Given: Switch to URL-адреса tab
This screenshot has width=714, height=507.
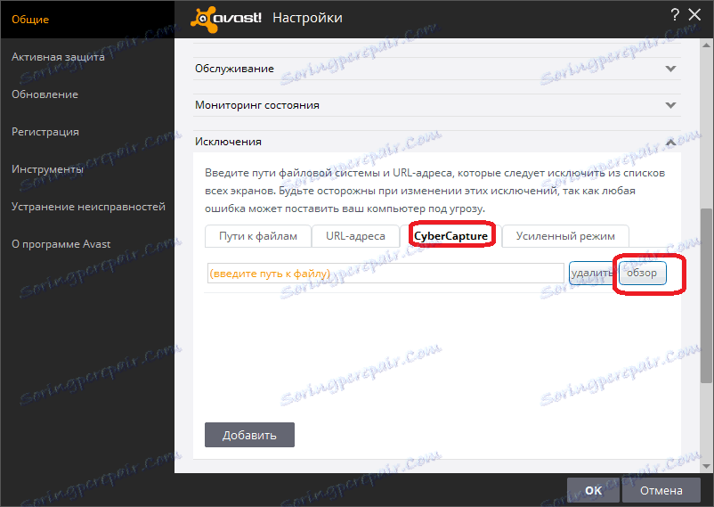Looking at the screenshot, I should coord(355,236).
